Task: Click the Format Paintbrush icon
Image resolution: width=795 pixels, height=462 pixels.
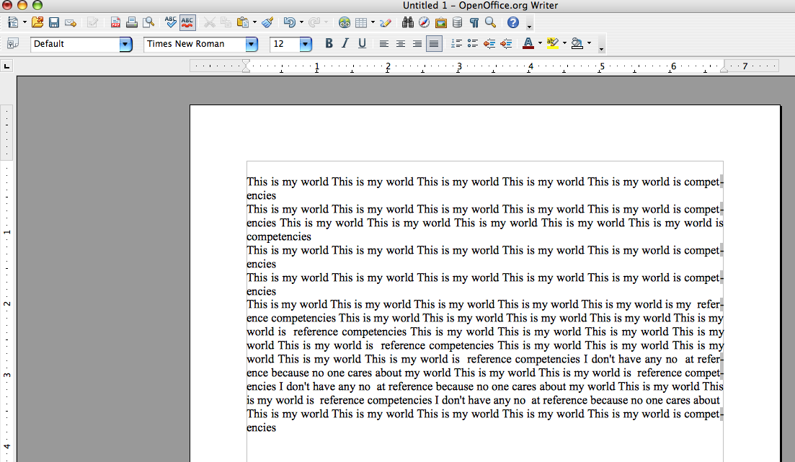Action: pos(267,22)
